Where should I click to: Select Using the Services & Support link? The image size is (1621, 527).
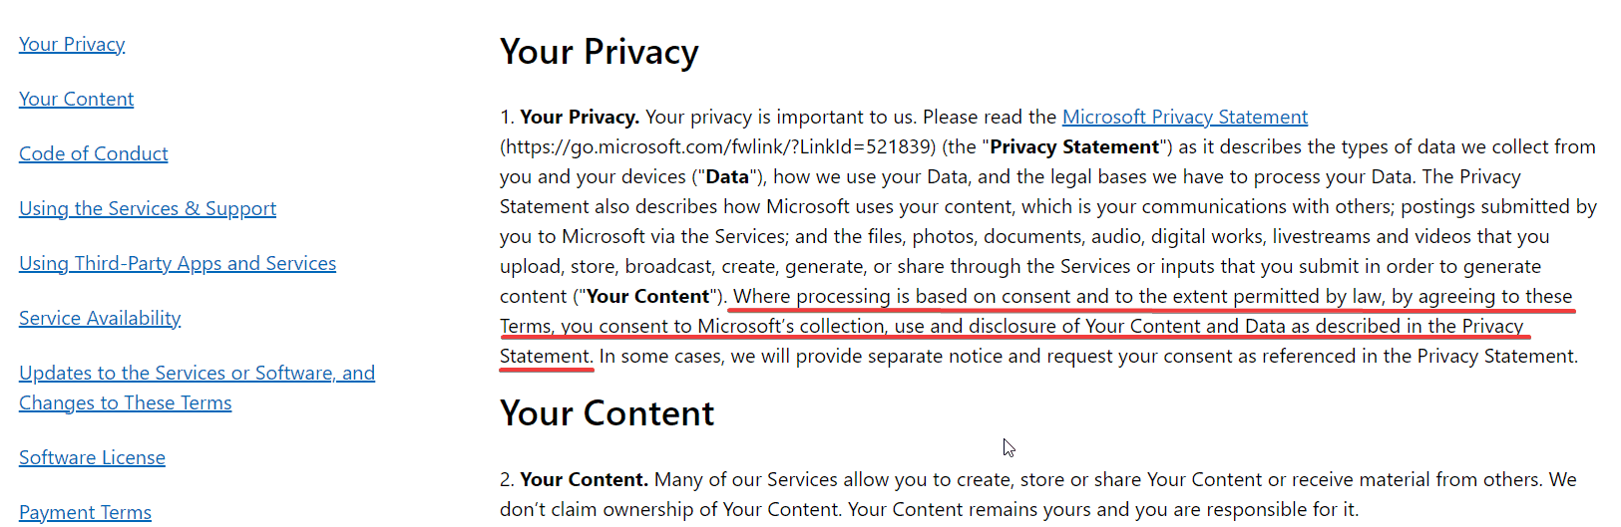(x=148, y=208)
